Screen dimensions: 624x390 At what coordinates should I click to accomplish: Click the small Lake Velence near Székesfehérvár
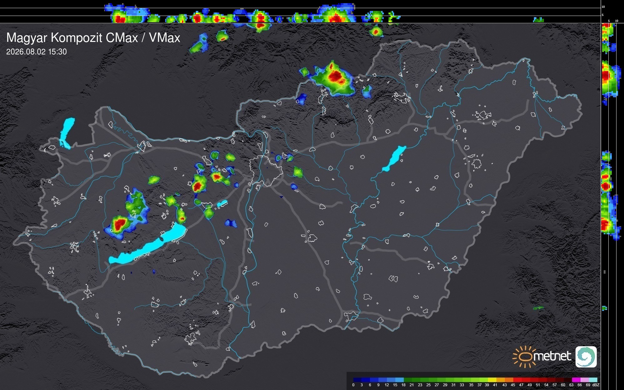(222, 203)
